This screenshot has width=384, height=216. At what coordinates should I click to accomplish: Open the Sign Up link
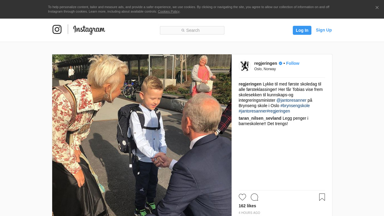click(324, 30)
